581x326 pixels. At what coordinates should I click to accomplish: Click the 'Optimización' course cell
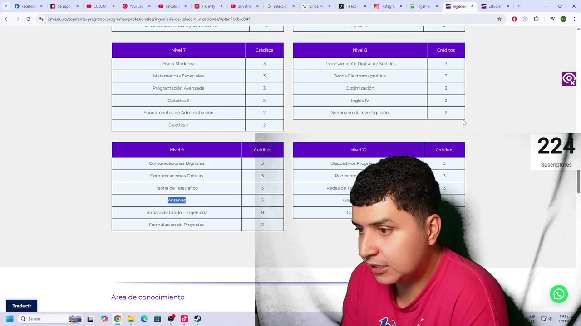coord(360,88)
